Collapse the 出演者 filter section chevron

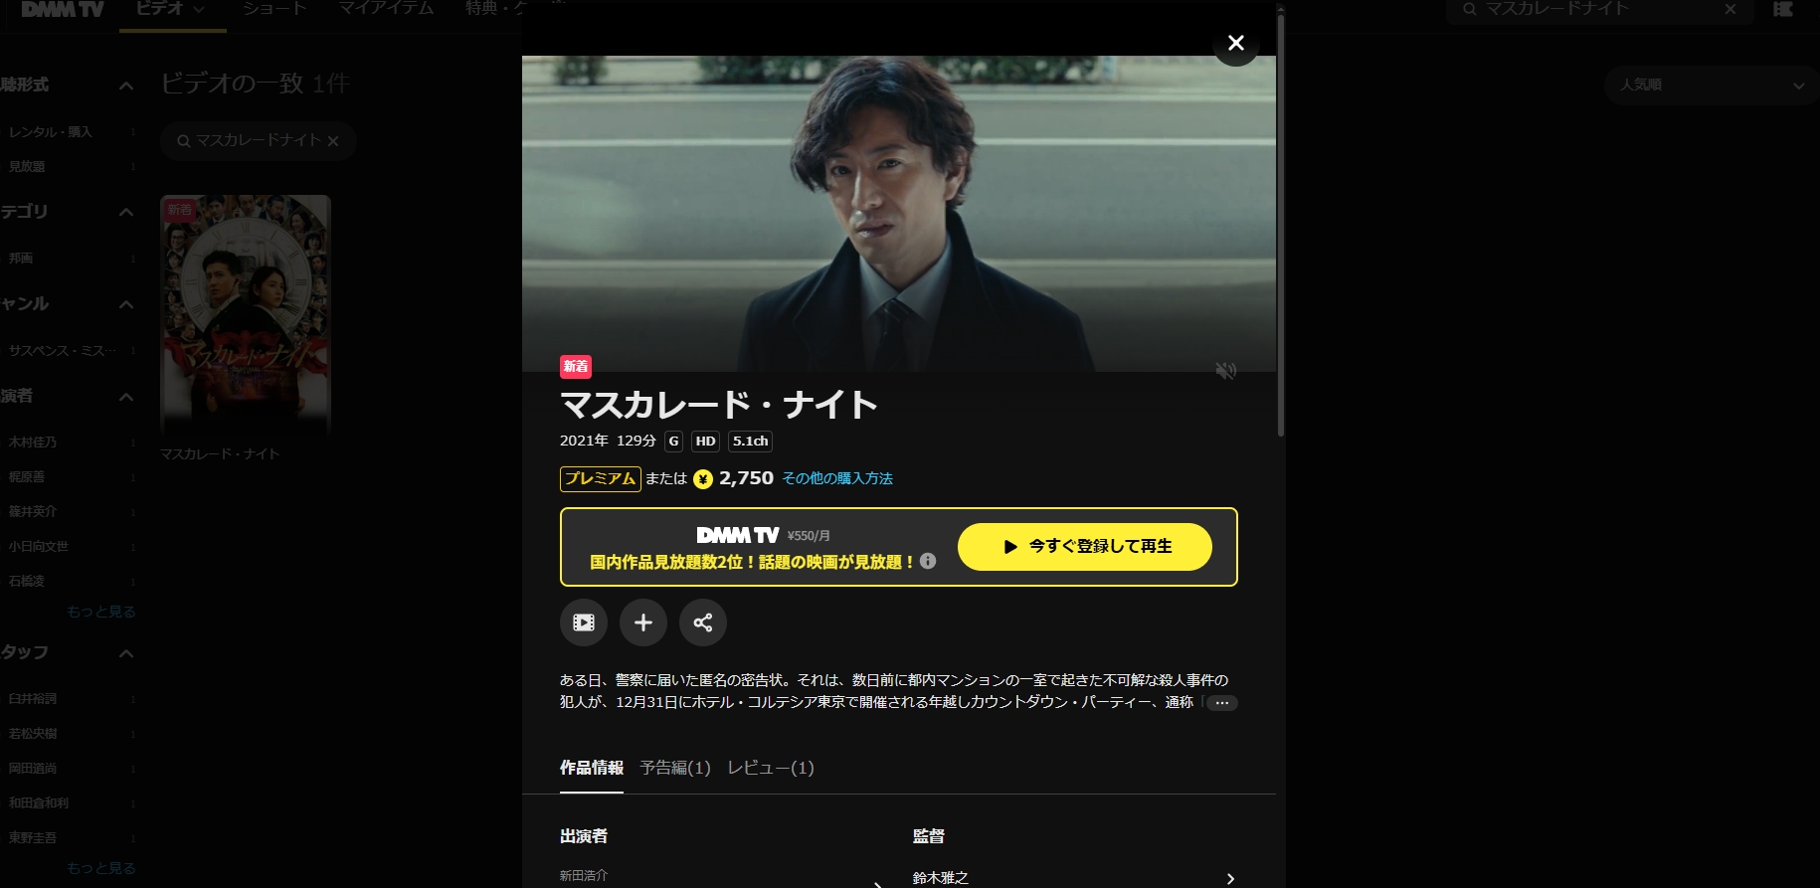126,397
